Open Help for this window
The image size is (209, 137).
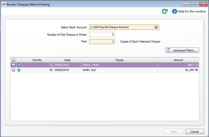click(189, 11)
